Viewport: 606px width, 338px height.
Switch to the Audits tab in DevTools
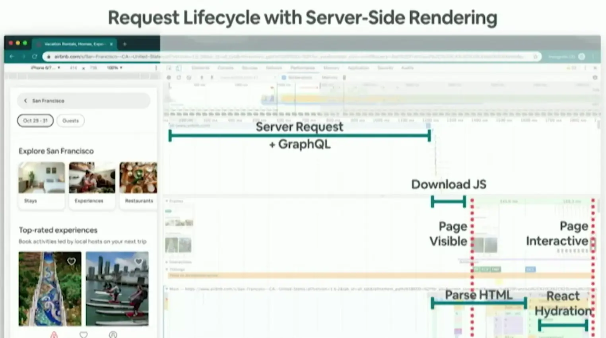pos(407,68)
